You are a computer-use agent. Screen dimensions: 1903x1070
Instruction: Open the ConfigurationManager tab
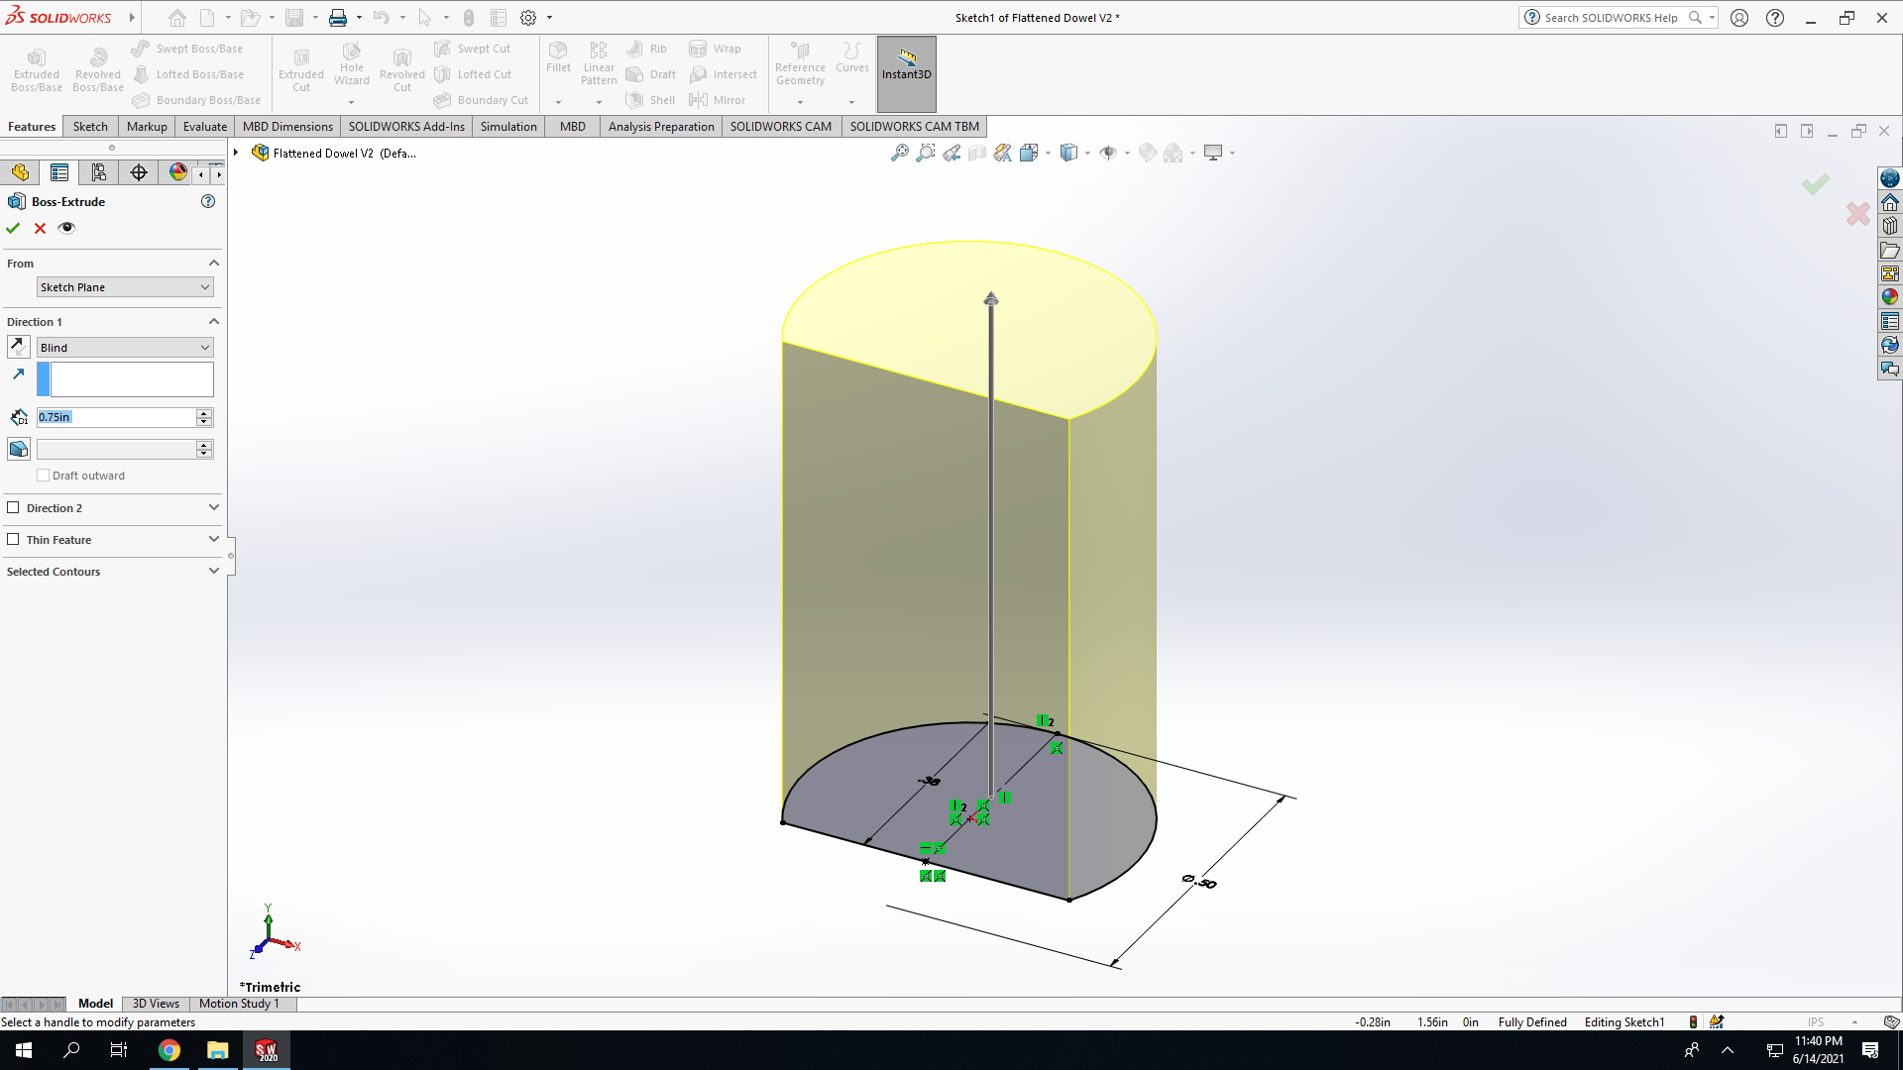(99, 172)
